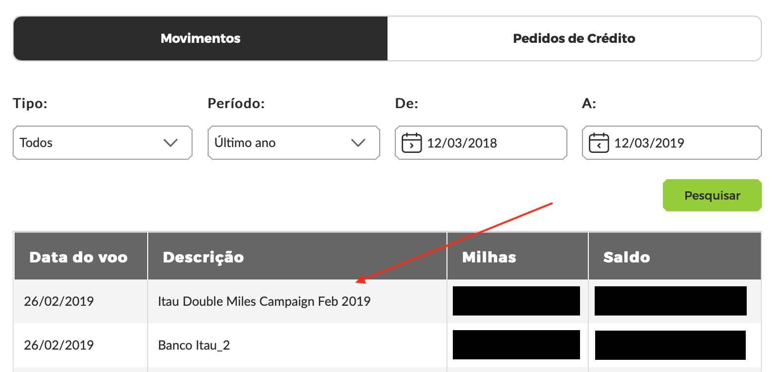This screenshot has height=372, width=775.
Task: Select the Itau Double Miles Campaign row
Action: (387, 301)
